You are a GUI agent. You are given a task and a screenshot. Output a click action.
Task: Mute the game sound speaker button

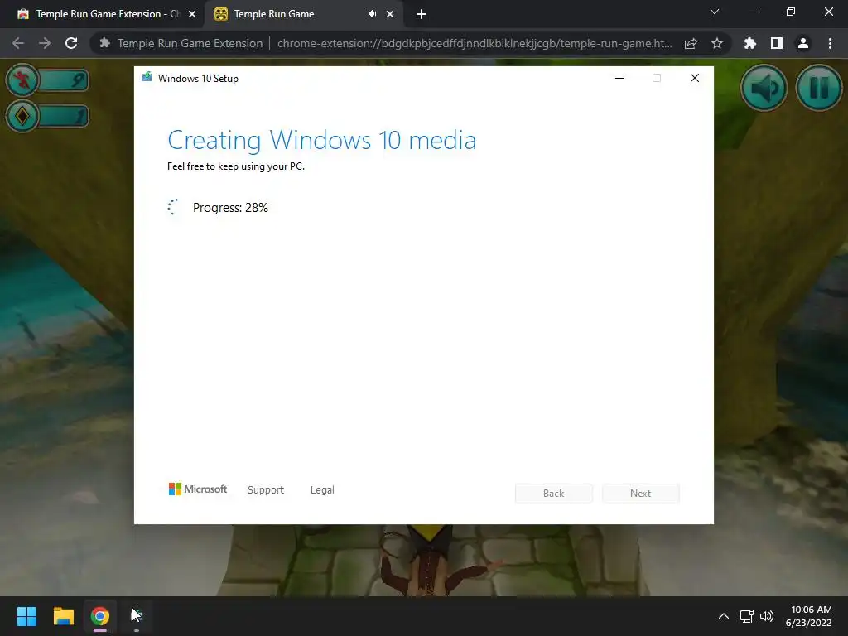(x=764, y=88)
